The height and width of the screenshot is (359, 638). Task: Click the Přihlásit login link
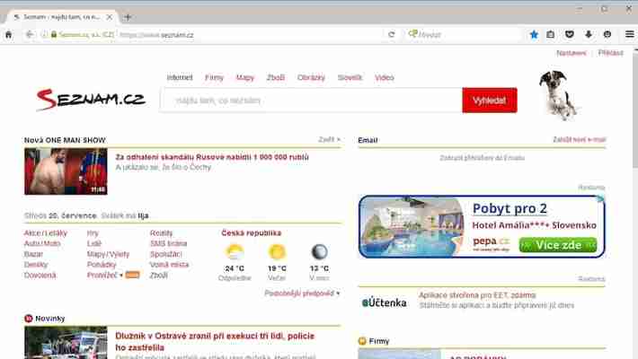[610, 53]
